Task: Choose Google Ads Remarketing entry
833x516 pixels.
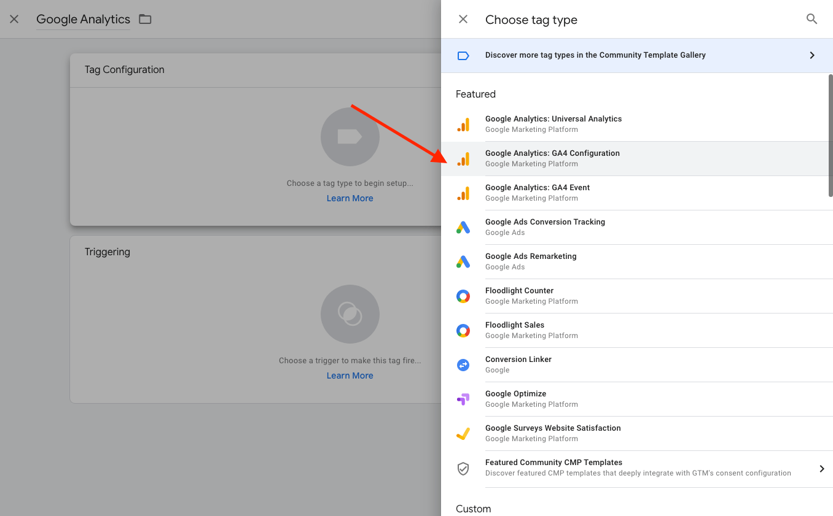Action: (637, 262)
